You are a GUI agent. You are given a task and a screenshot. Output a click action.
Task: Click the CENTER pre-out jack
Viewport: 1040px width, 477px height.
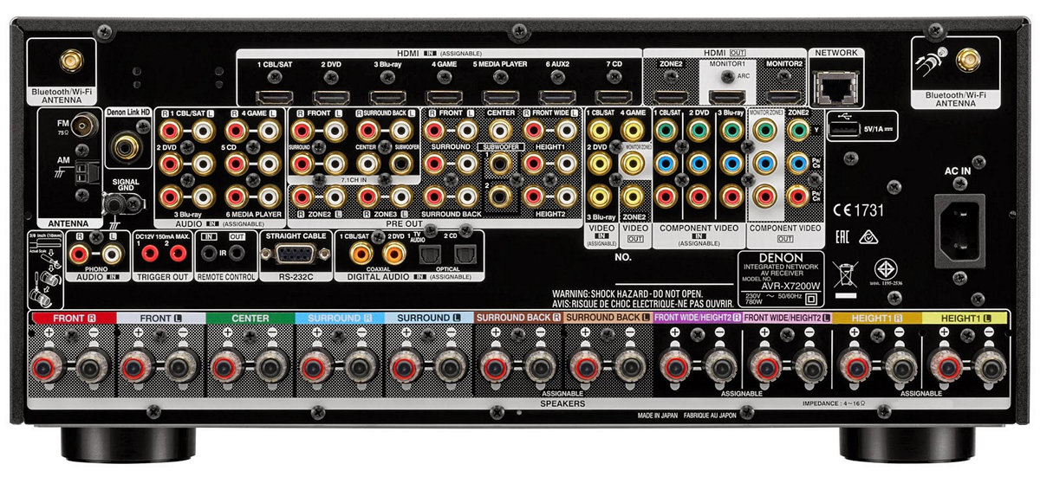[498, 130]
